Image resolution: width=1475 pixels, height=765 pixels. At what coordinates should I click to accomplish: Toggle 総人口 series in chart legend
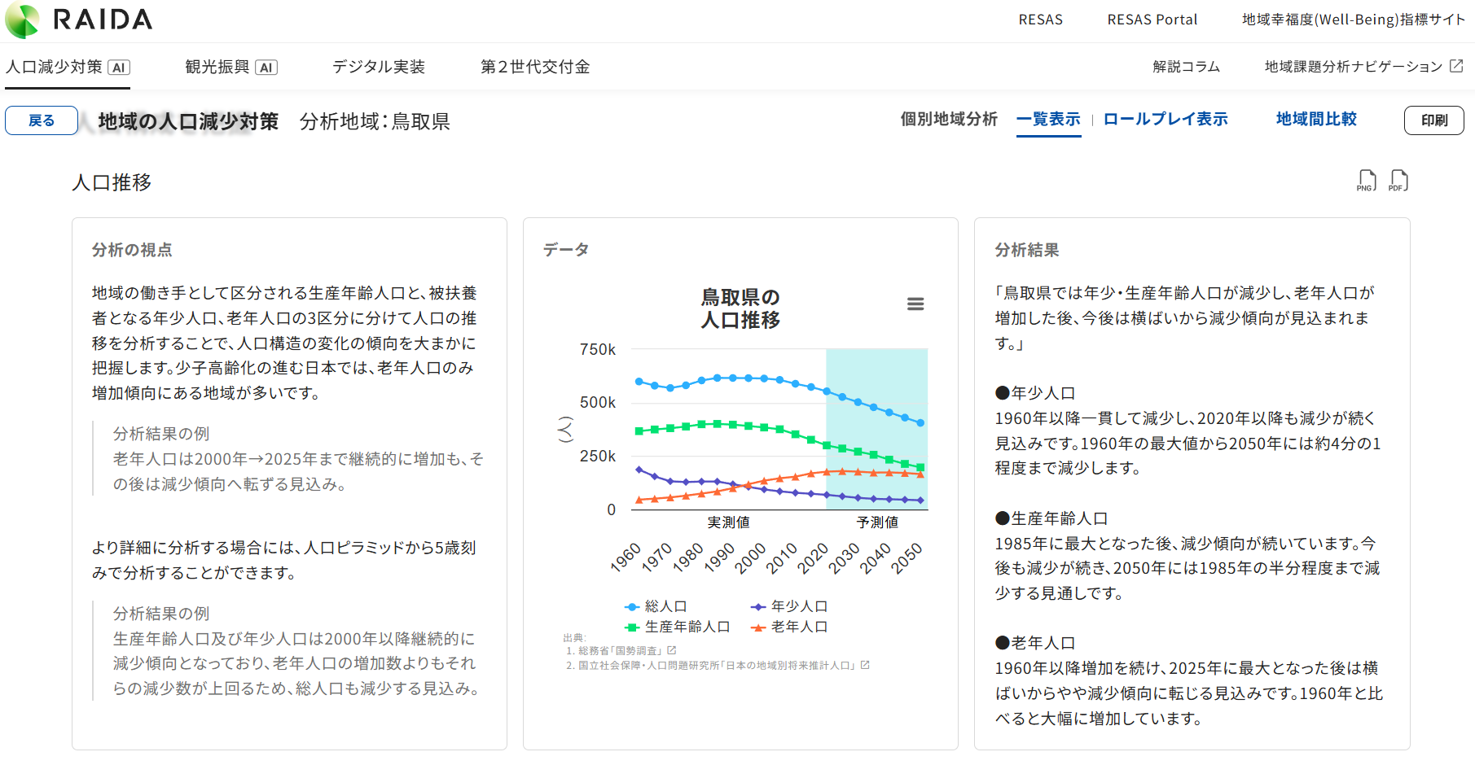point(656,606)
